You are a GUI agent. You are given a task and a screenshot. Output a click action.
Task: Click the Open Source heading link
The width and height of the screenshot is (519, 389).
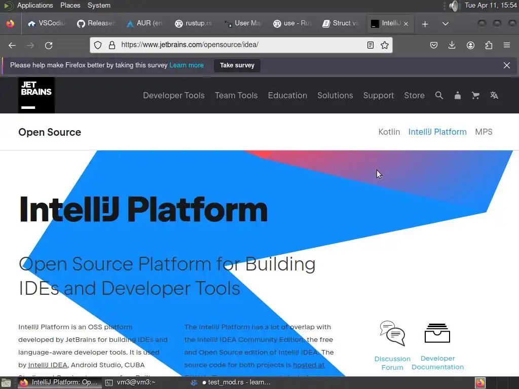tap(50, 132)
